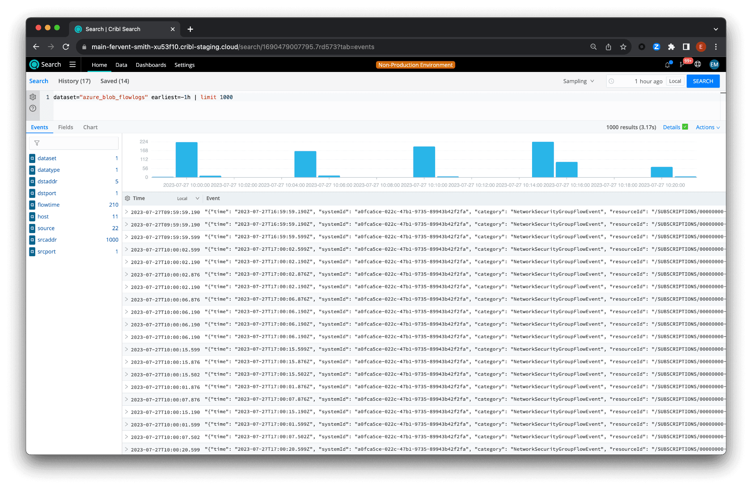Click the green Details checkmark box
This screenshot has height=489, width=752.
coord(685,127)
